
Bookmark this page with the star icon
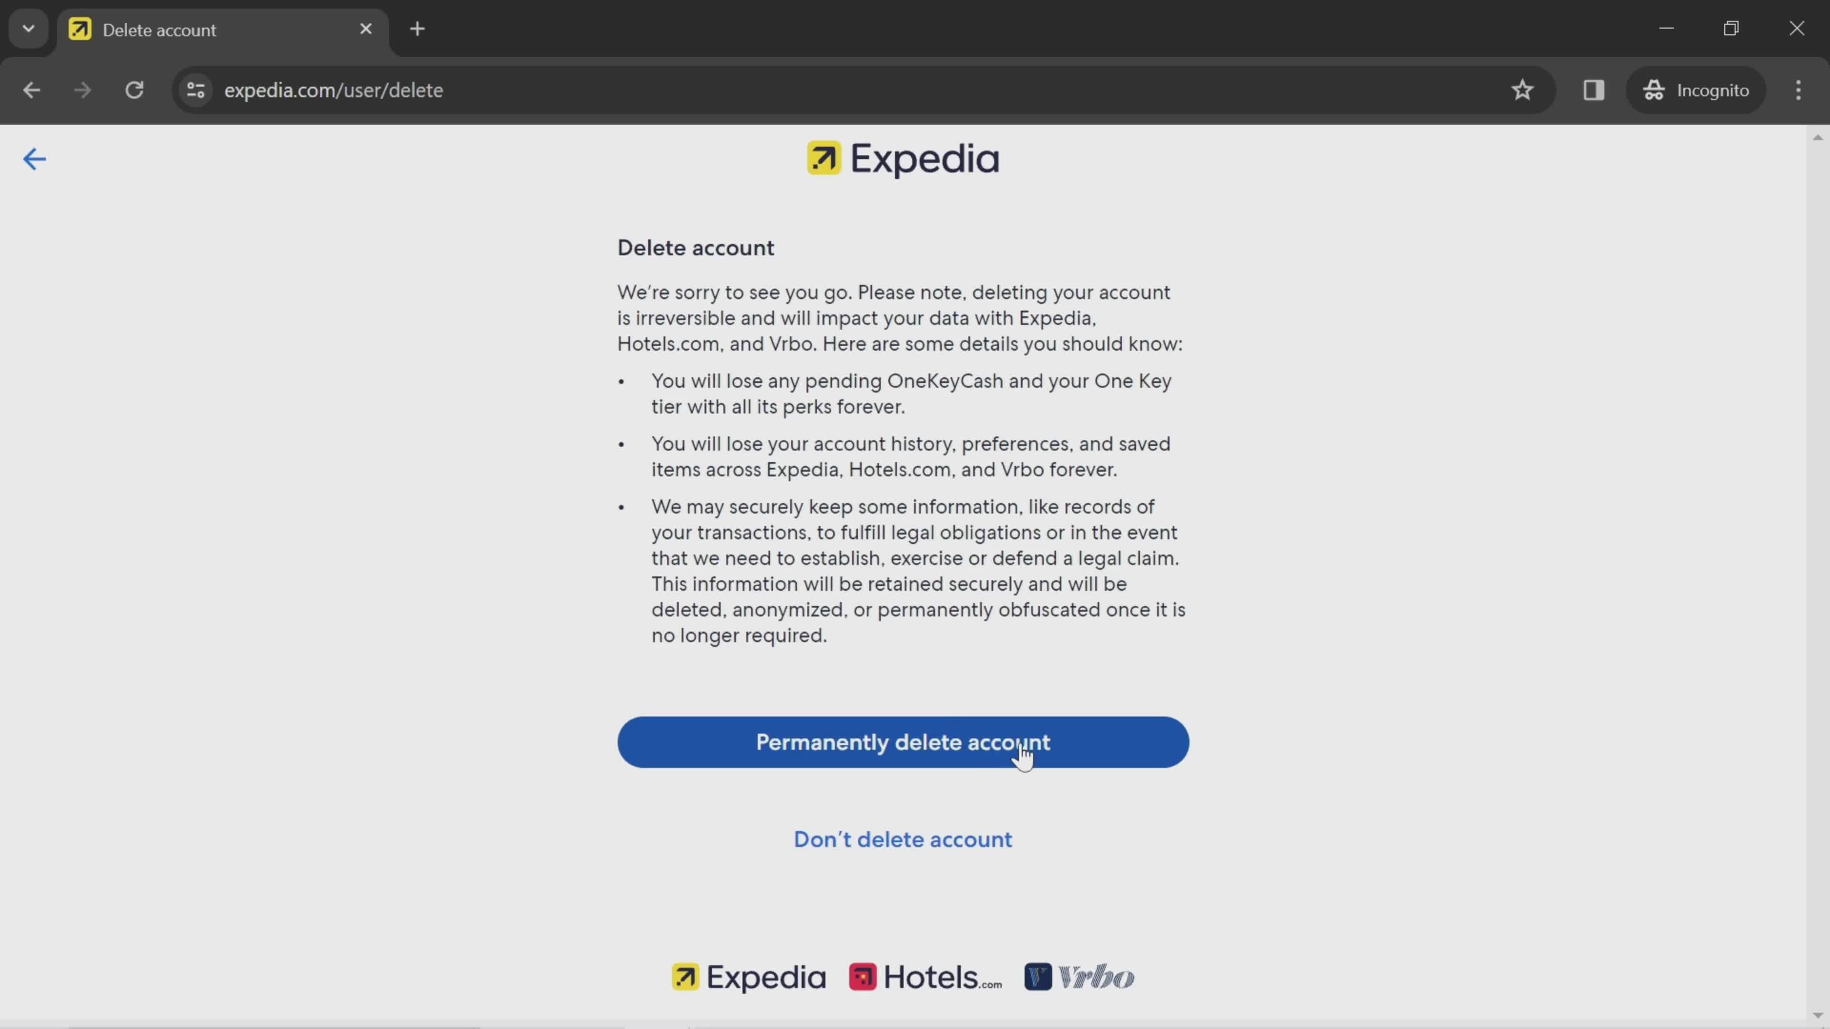(1522, 90)
